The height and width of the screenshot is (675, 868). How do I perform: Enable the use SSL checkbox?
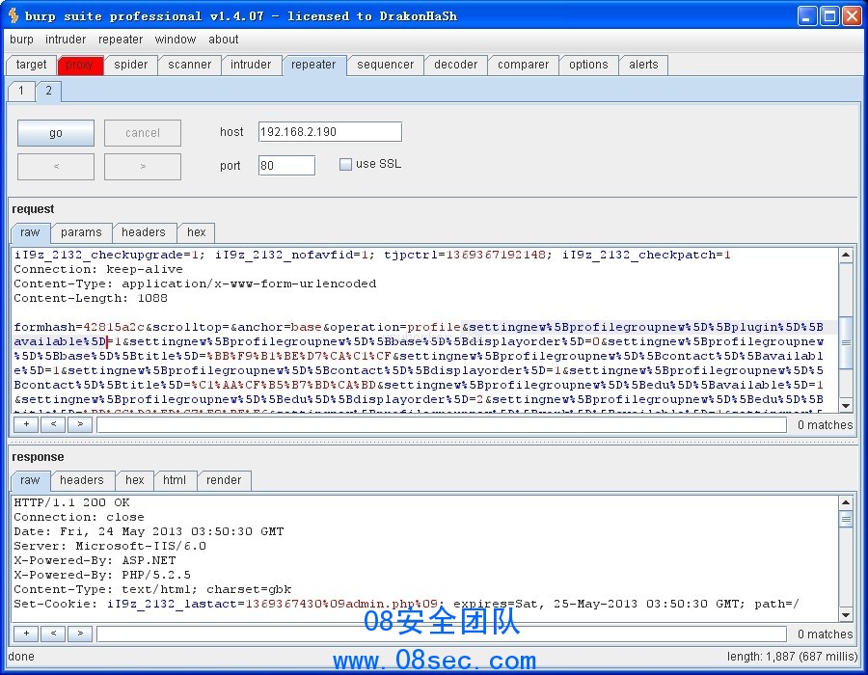click(345, 164)
